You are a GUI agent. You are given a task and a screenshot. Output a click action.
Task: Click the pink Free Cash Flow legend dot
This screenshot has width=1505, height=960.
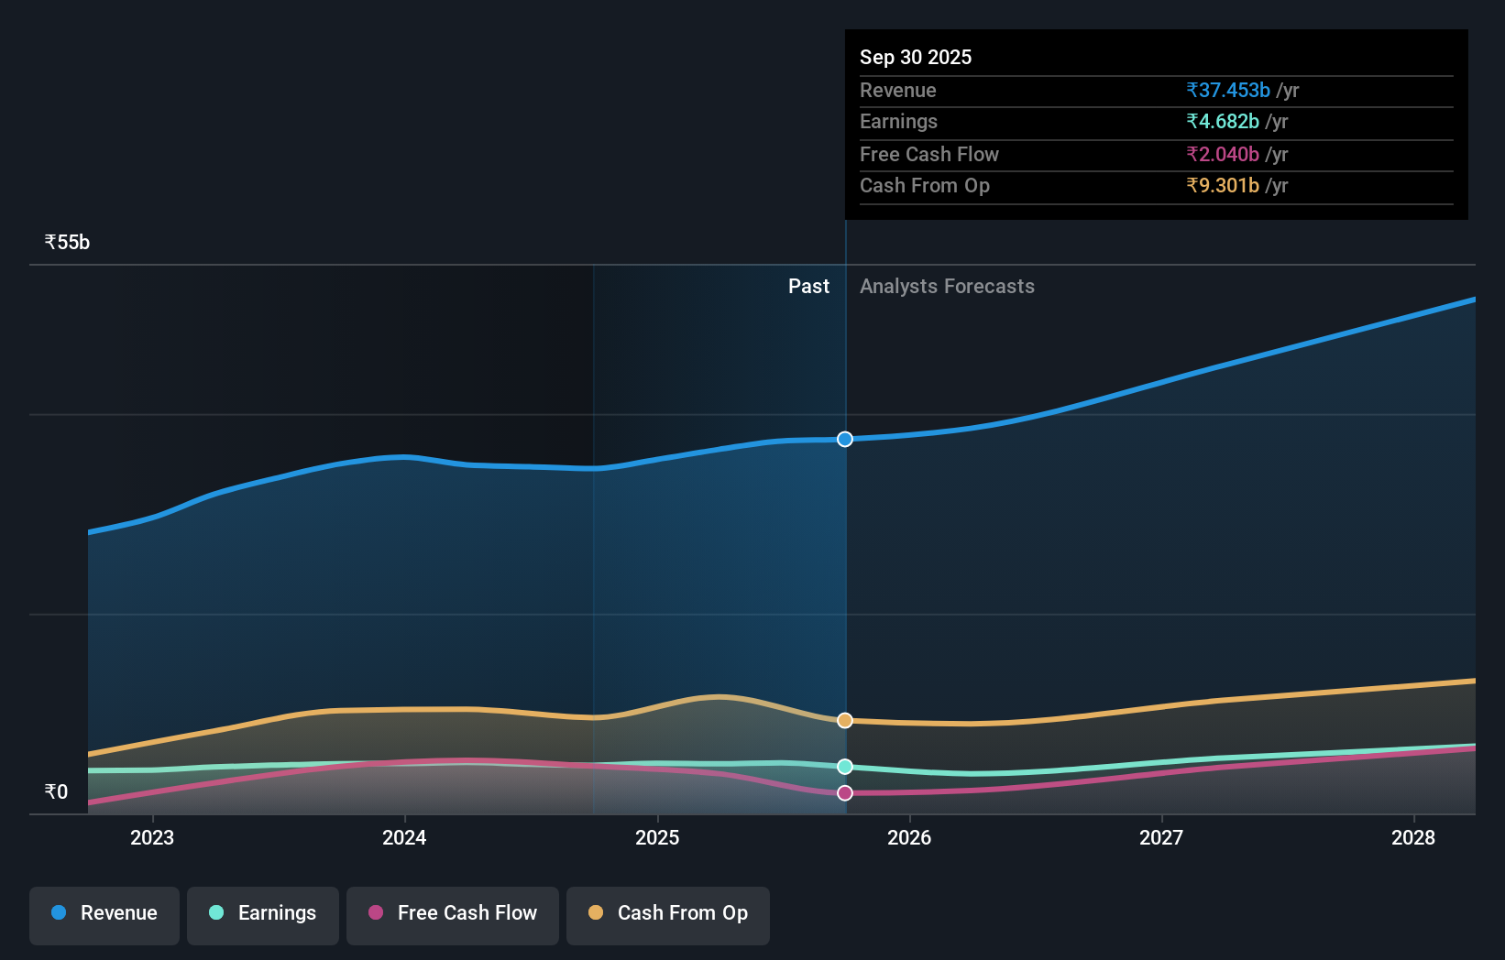click(x=376, y=913)
